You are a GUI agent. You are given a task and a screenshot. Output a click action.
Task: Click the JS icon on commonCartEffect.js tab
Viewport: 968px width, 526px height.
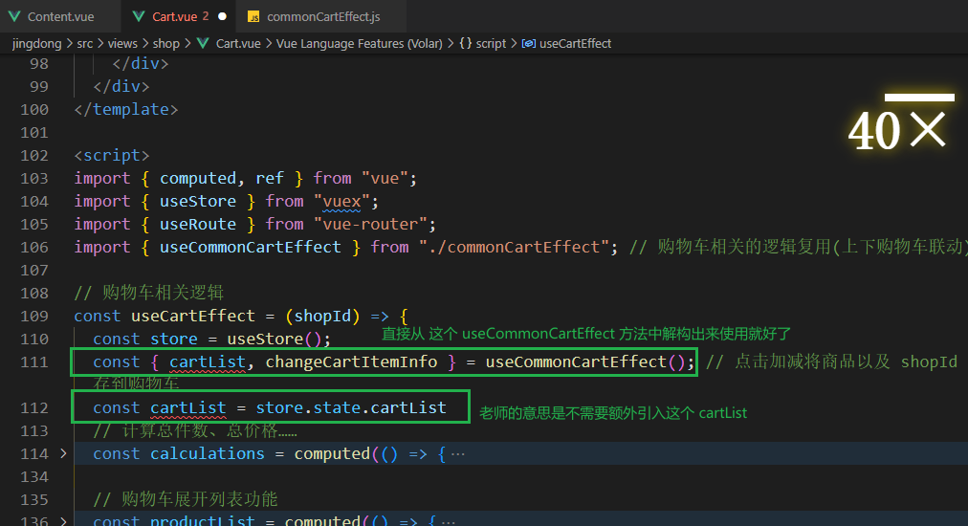253,16
